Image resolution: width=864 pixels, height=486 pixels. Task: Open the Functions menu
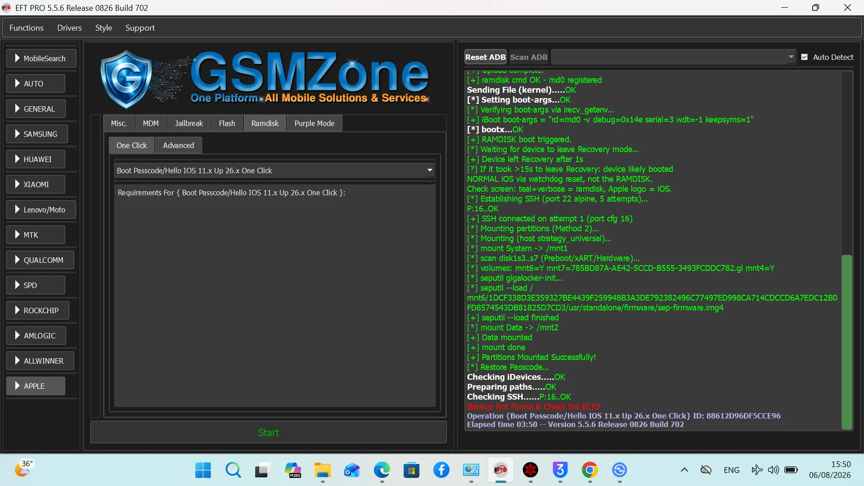click(x=27, y=28)
